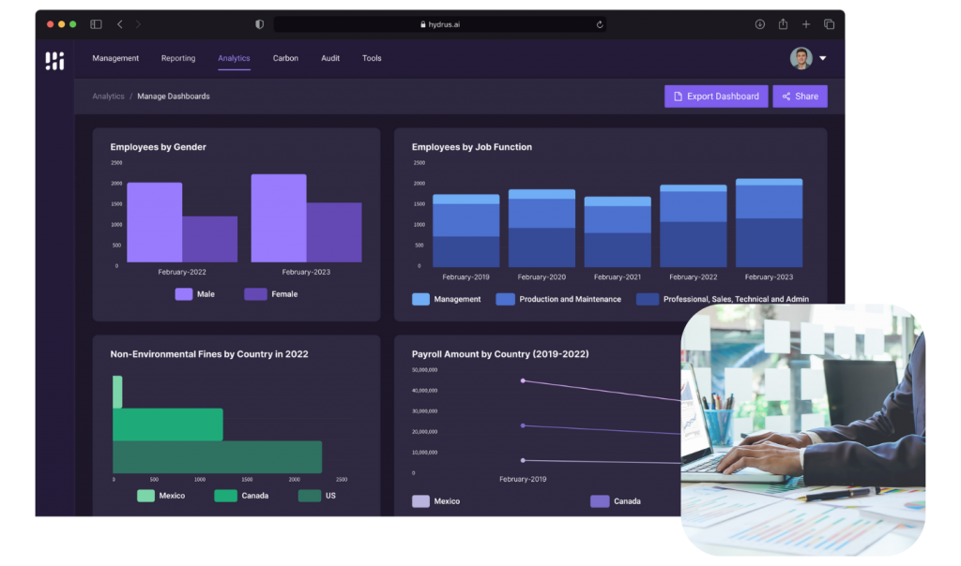This screenshot has height=566, width=961.
Task: Open browser downloads icon
Action: 760,24
